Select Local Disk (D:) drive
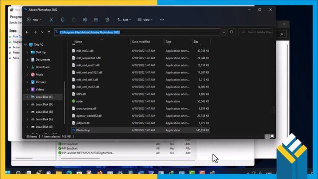Image resolution: width=318 pixels, height=179 pixels. (44, 104)
